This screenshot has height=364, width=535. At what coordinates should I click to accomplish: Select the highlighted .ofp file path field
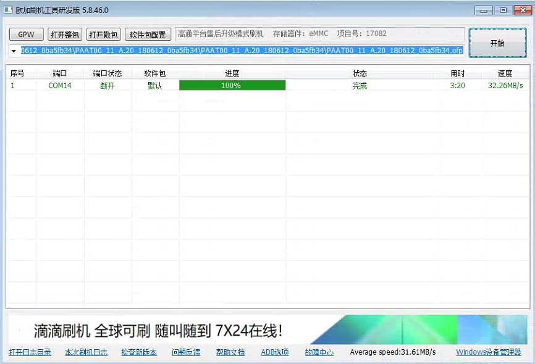[242, 51]
